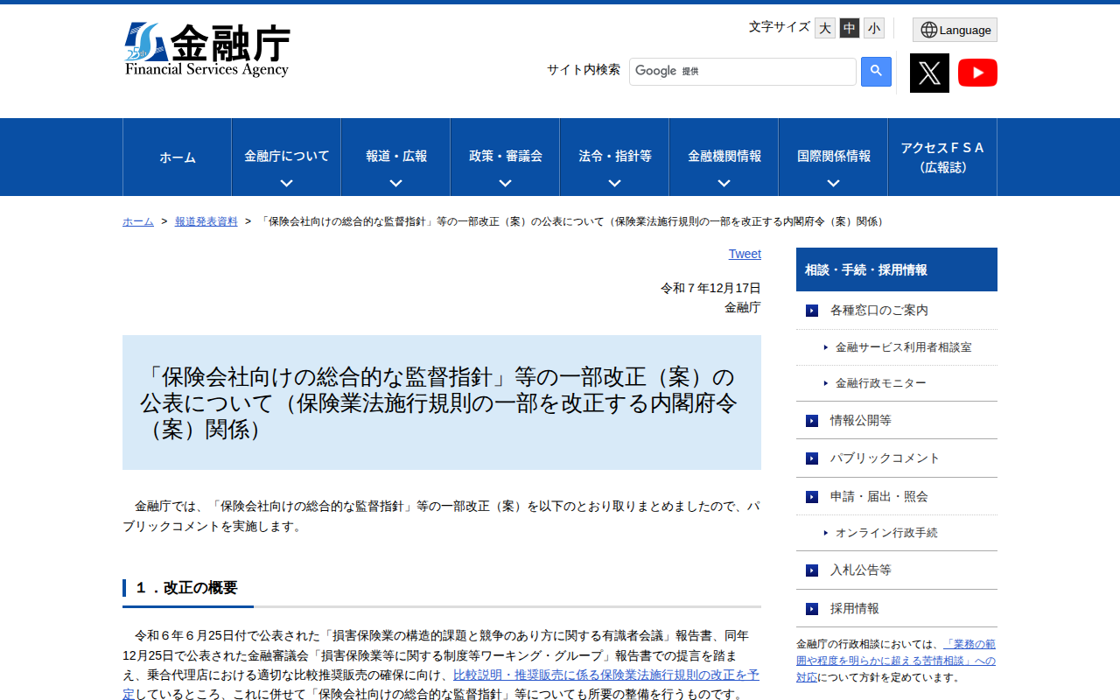This screenshot has width=1120, height=700.
Task: Open the X (Twitter) account icon
Action: click(929, 73)
